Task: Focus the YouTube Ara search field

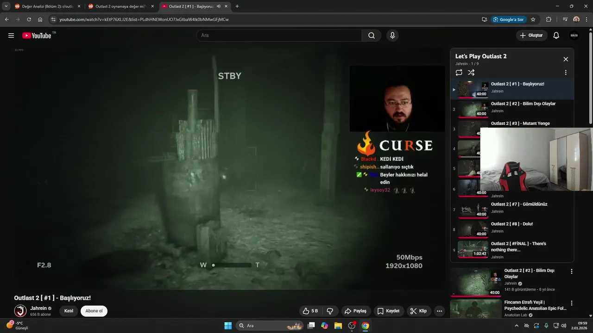Action: (x=279, y=36)
